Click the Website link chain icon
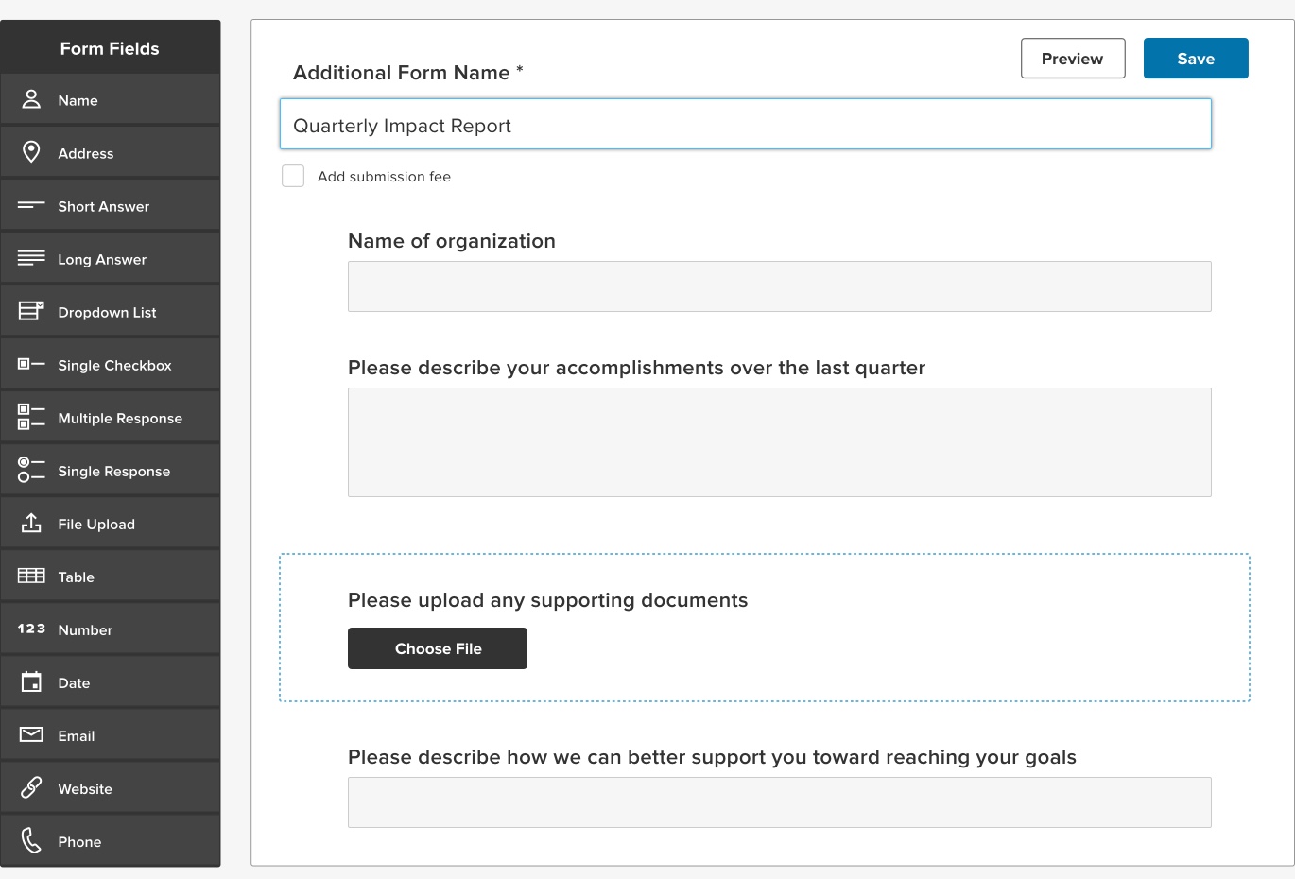Viewport: 1295px width, 879px height. point(31,787)
